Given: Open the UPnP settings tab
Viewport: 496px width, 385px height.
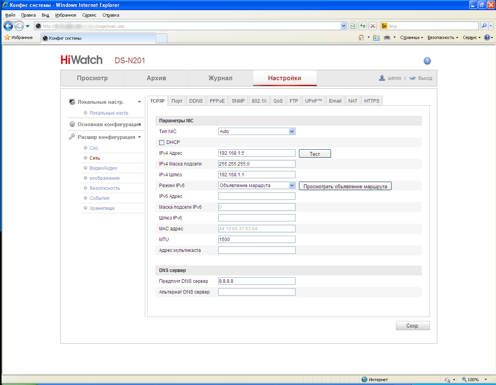Looking at the screenshot, I should [x=314, y=101].
